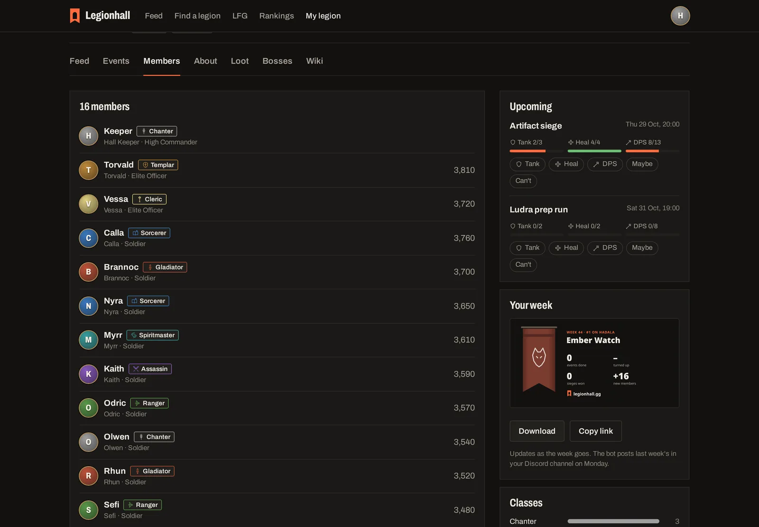
Task: Sign up as Heal for Artifact siege
Action: point(566,164)
